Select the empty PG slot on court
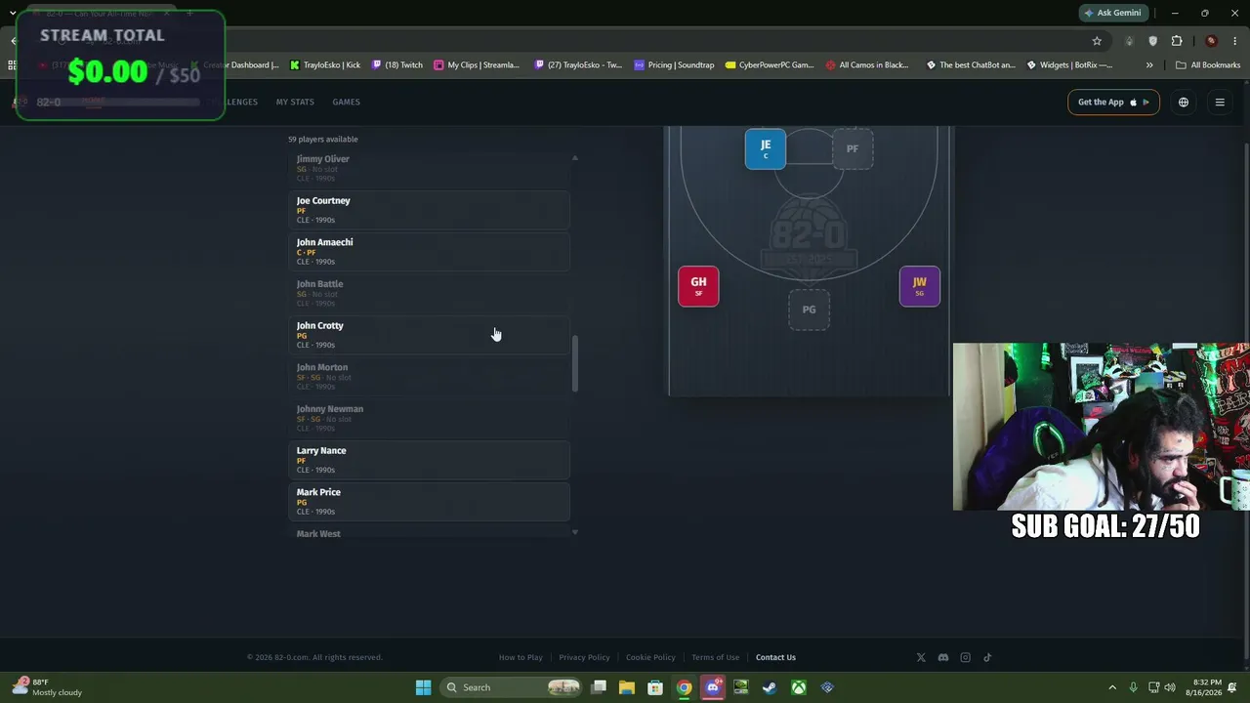This screenshot has height=703, width=1250. pyautogui.click(x=809, y=310)
